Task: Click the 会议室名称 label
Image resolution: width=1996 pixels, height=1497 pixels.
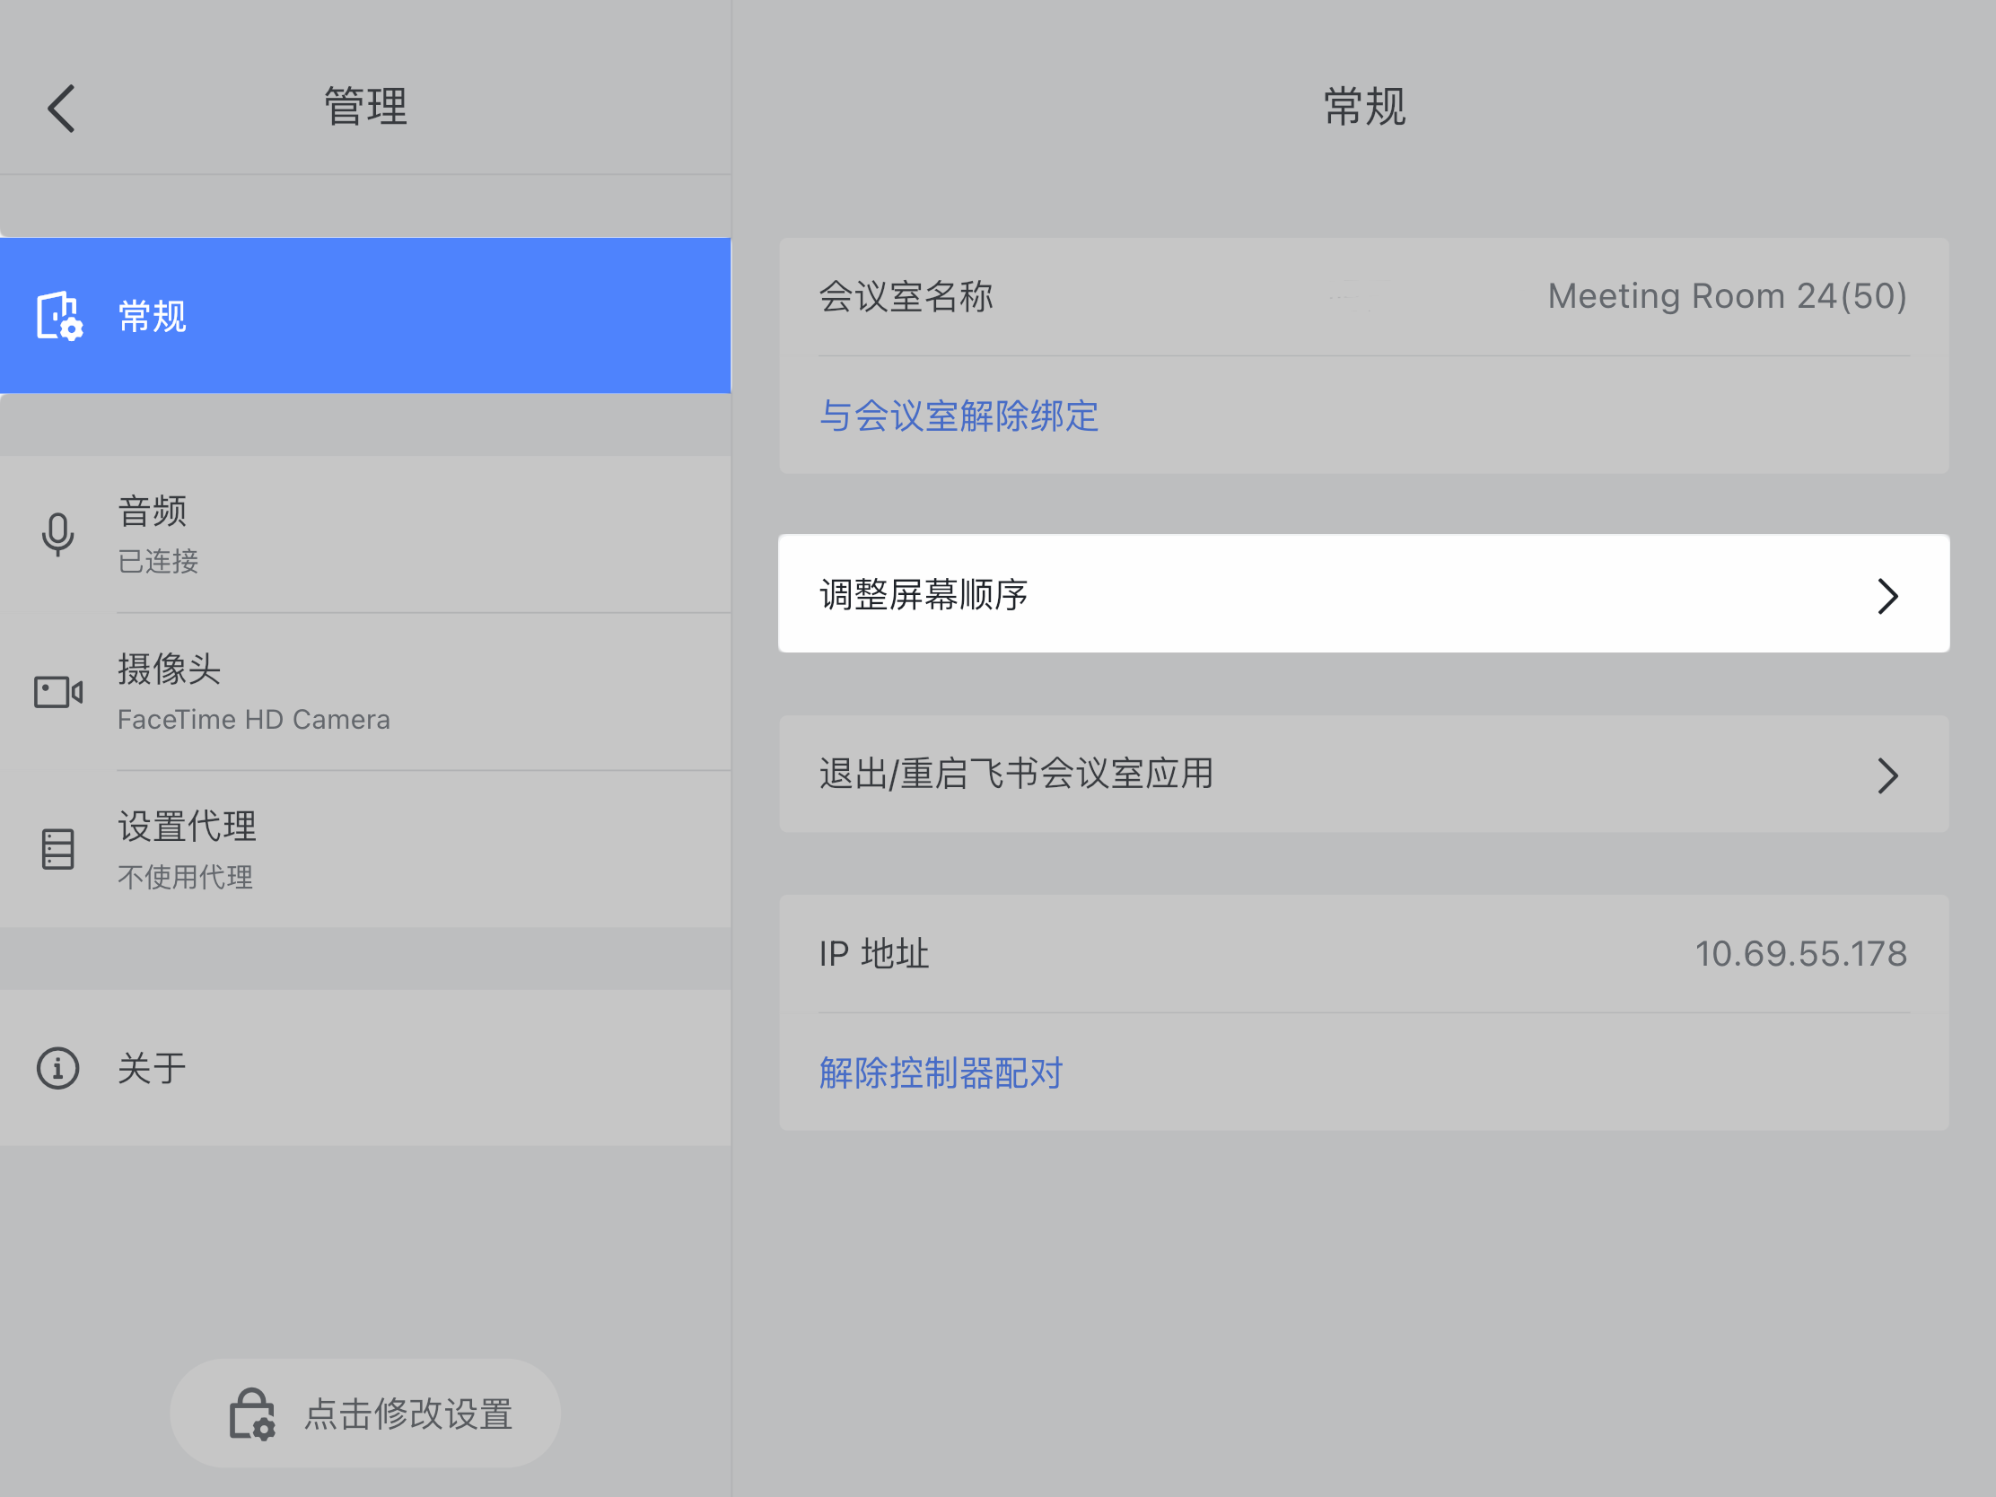Action: pyautogui.click(x=906, y=296)
